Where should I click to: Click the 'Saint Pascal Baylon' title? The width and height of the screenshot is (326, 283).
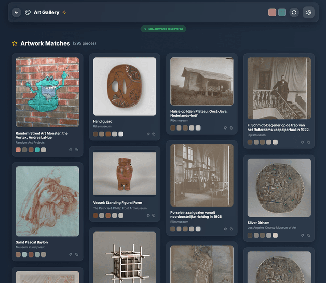pyautogui.click(x=32, y=242)
